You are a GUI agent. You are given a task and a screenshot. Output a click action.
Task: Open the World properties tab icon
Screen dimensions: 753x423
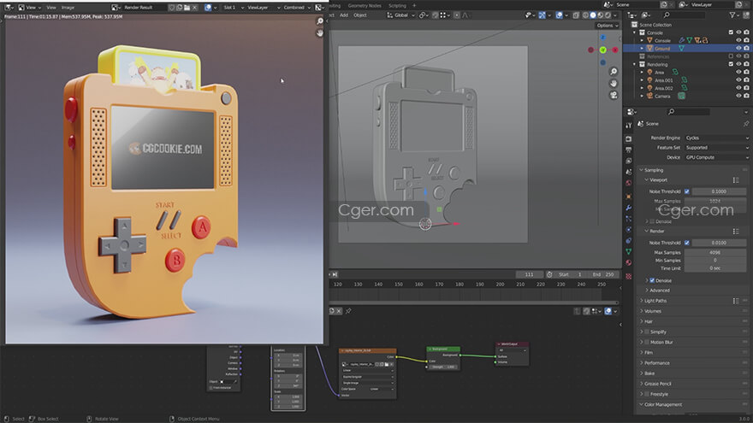(x=629, y=183)
